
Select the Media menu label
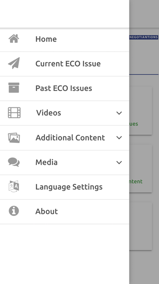click(x=47, y=162)
